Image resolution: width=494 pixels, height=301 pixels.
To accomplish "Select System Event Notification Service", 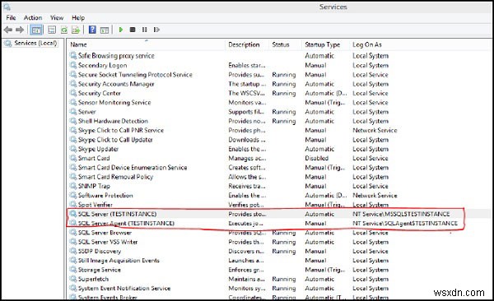I will click(x=124, y=289).
